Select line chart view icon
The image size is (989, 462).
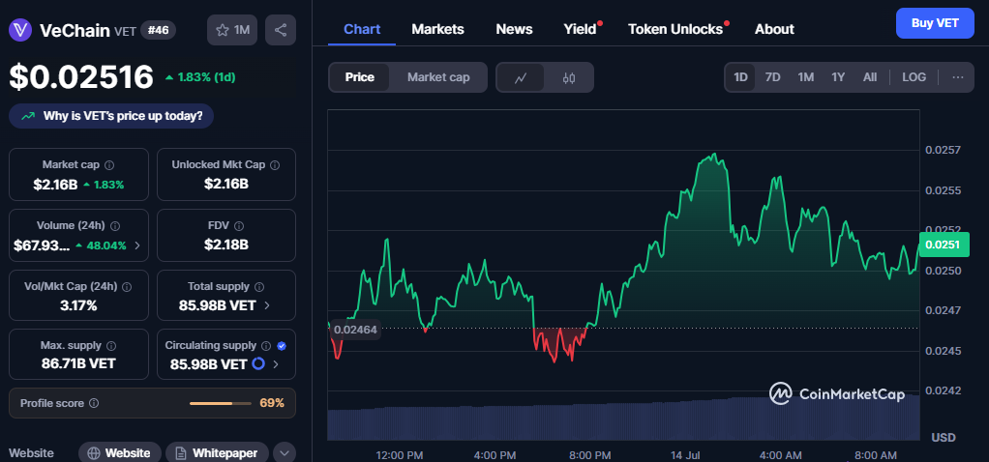click(521, 77)
